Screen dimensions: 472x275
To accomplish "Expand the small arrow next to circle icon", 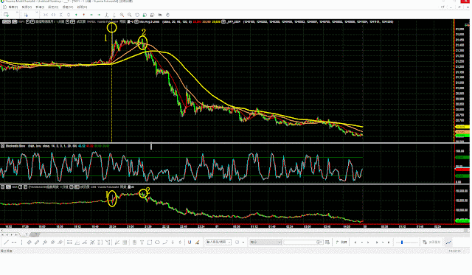I will tap(243, 243).
